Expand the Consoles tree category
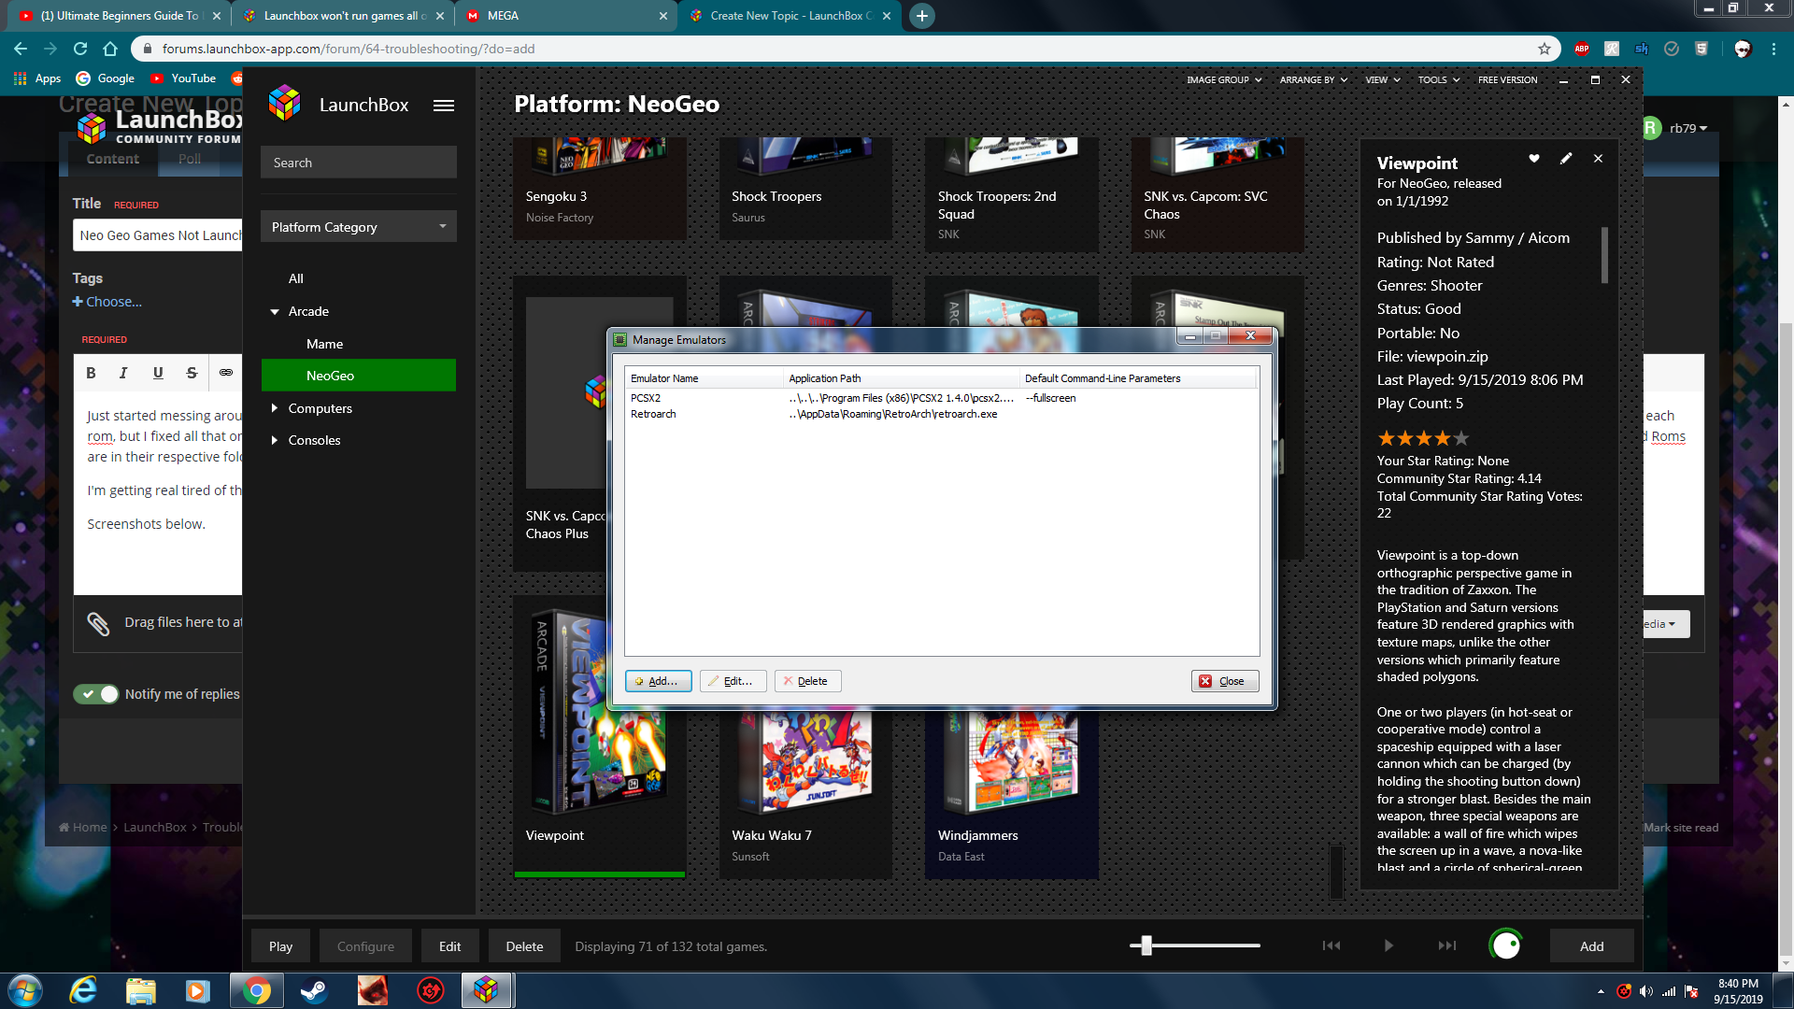This screenshot has width=1794, height=1009. click(x=275, y=440)
